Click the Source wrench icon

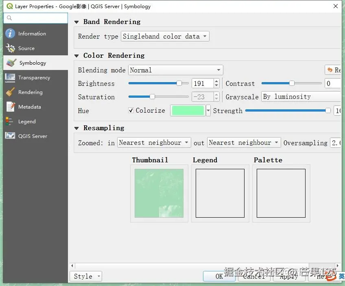tap(10, 48)
